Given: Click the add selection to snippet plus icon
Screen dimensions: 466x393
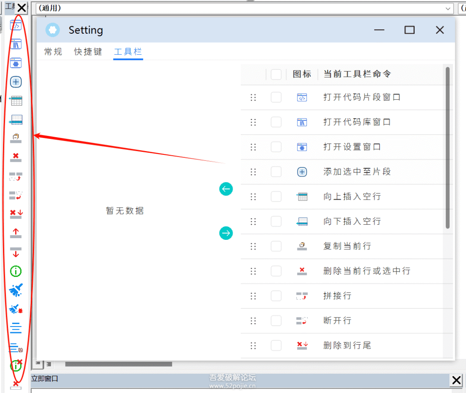Looking at the screenshot, I should click(16, 82).
